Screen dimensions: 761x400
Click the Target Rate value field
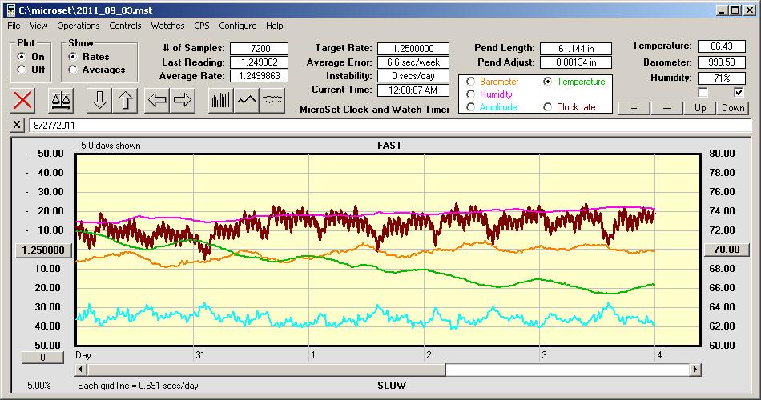[413, 49]
